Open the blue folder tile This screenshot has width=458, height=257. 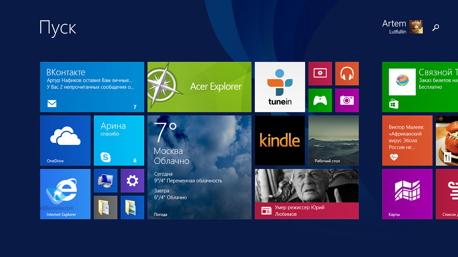[132, 207]
